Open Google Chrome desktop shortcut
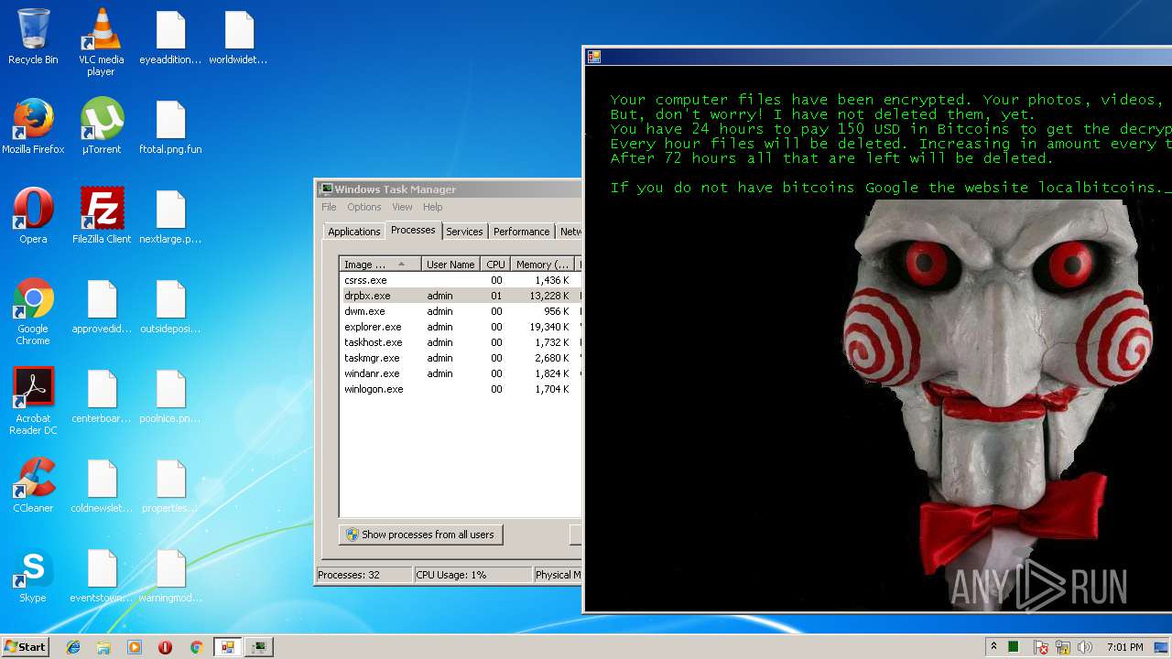 pyautogui.click(x=33, y=312)
